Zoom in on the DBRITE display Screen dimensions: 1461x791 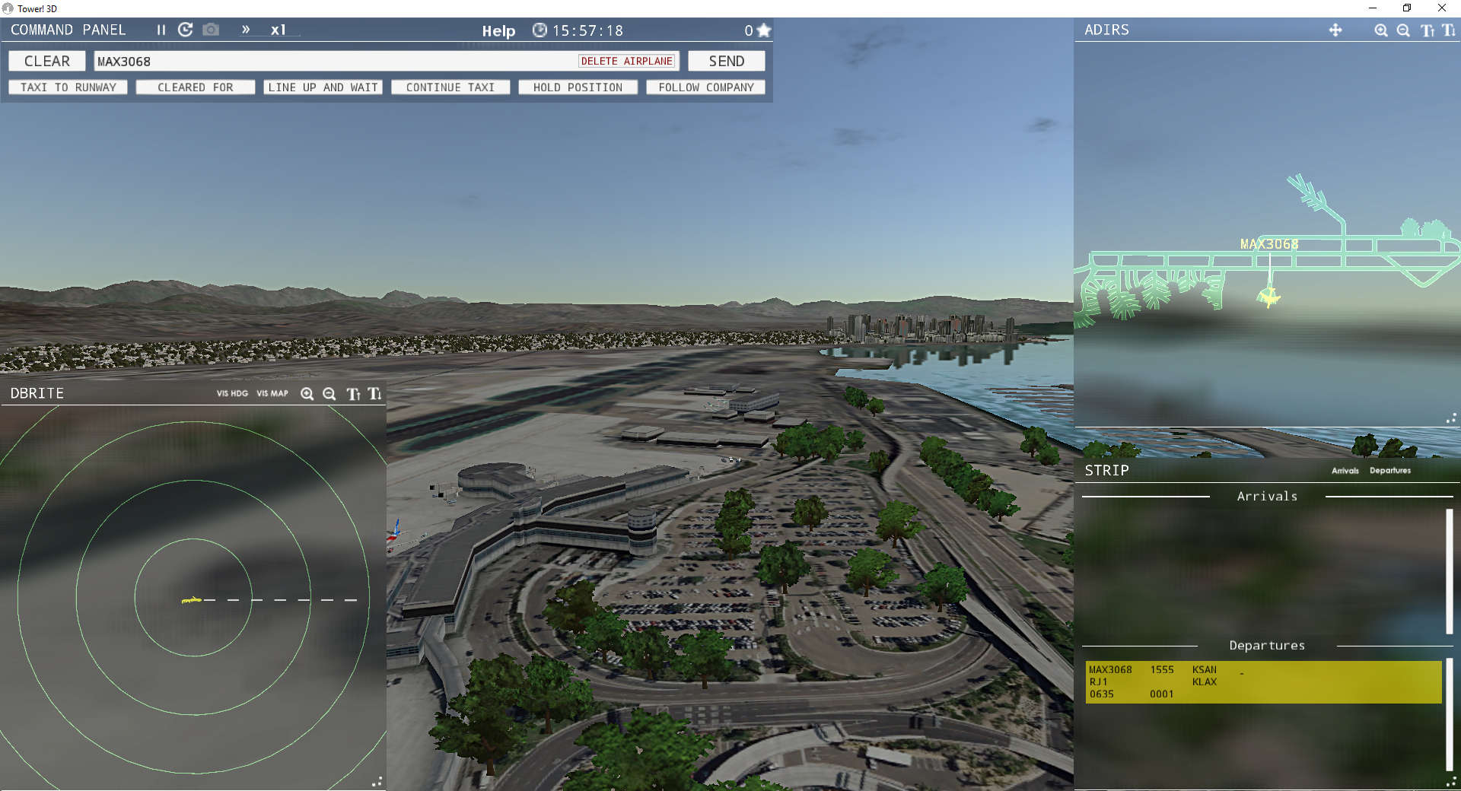click(x=308, y=394)
